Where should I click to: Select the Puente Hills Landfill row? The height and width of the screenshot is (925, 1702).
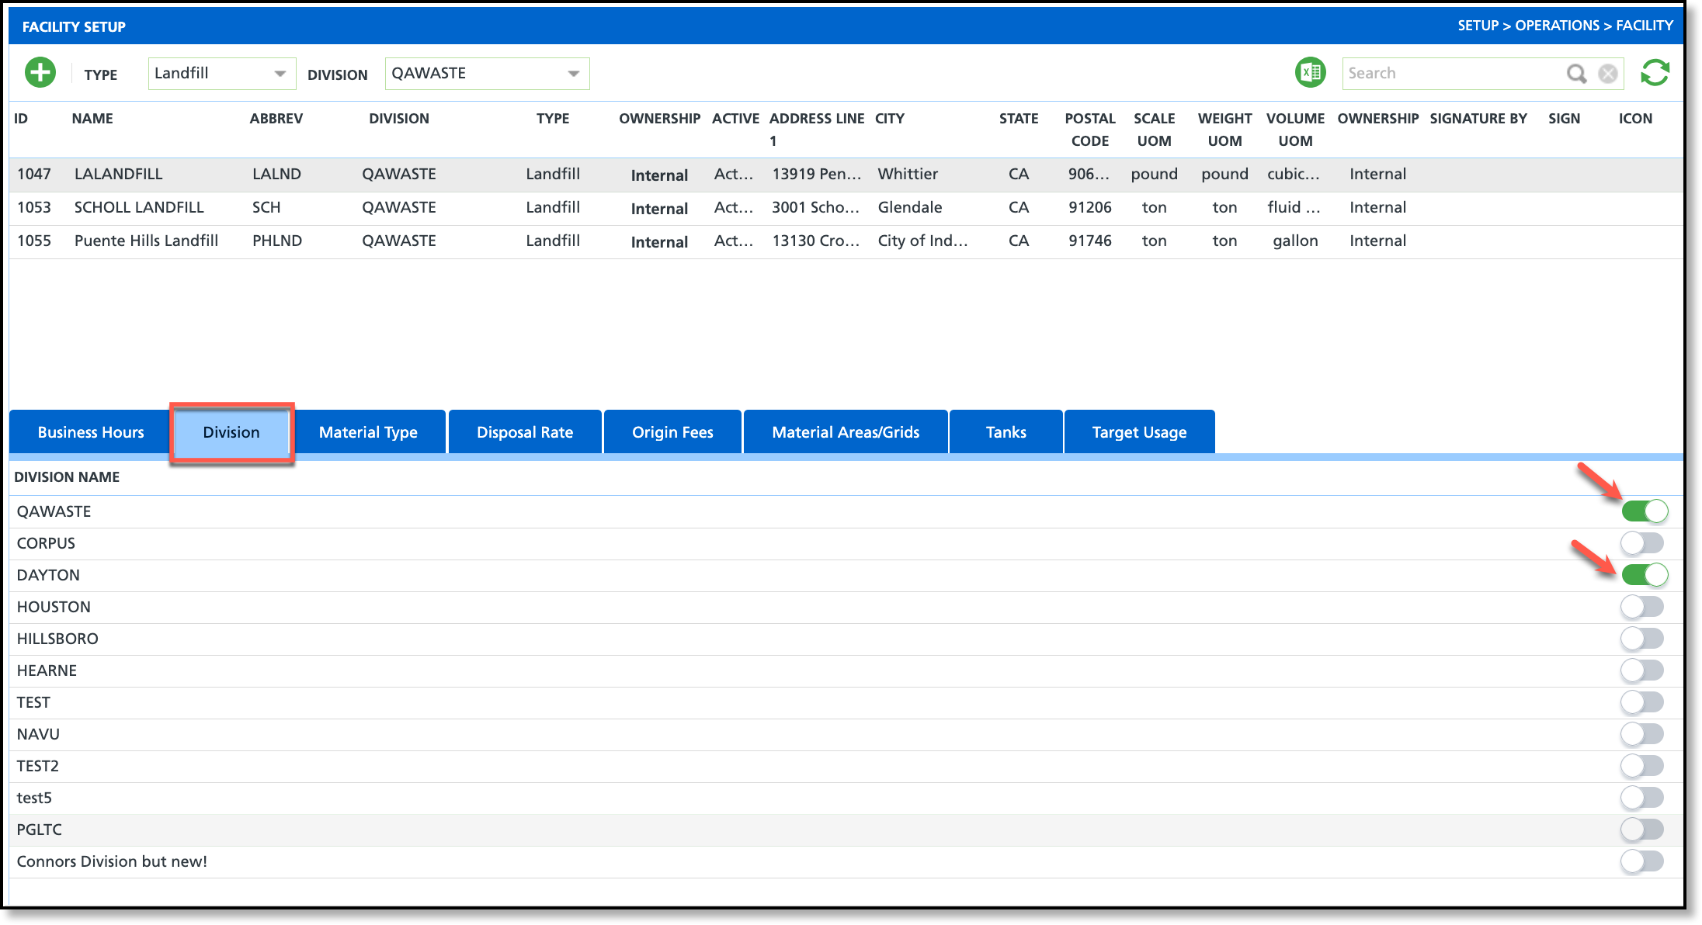point(146,241)
